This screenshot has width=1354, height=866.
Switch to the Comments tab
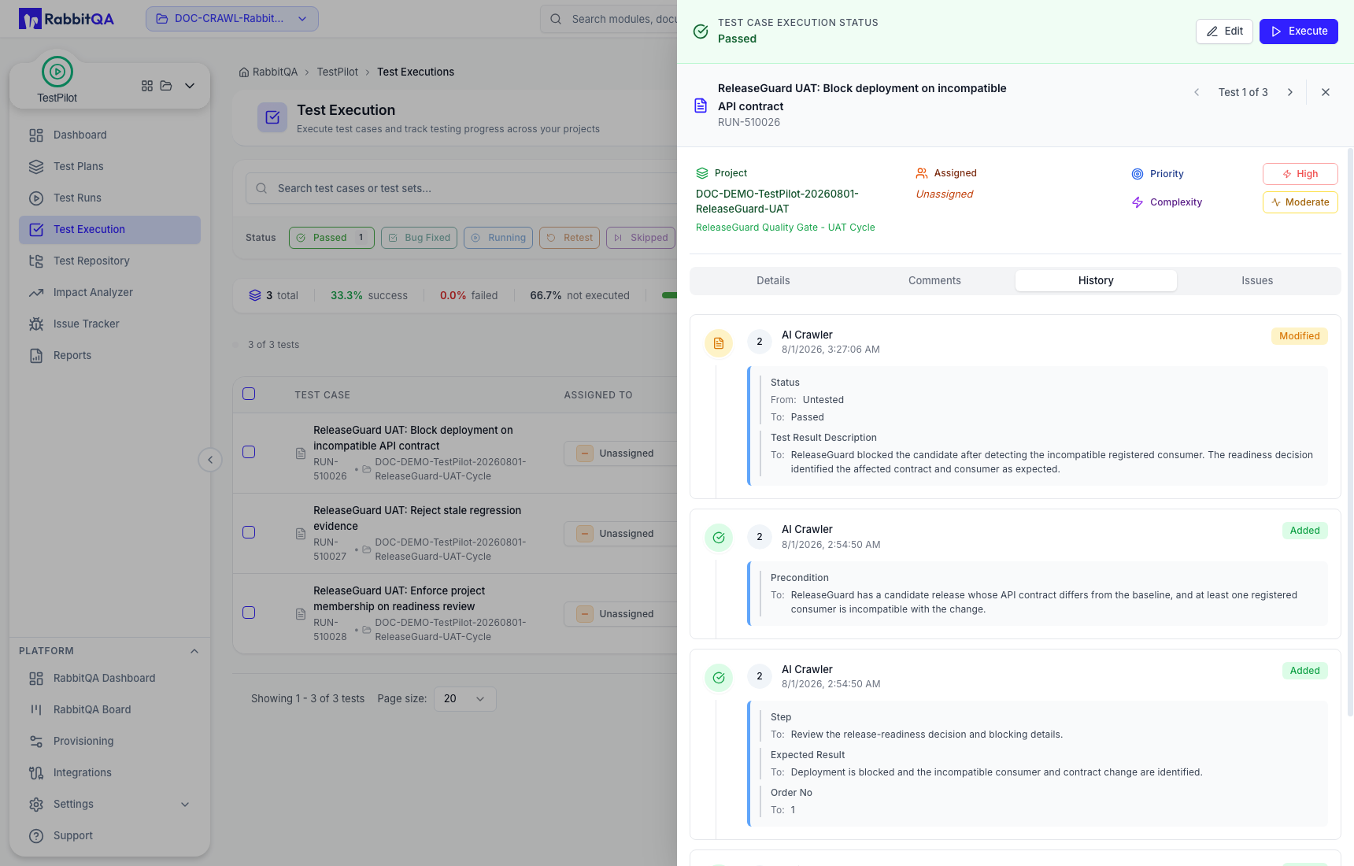(x=934, y=281)
